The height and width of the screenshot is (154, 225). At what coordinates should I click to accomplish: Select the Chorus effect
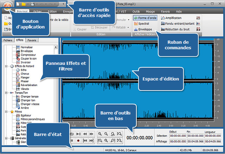click(x=22, y=74)
